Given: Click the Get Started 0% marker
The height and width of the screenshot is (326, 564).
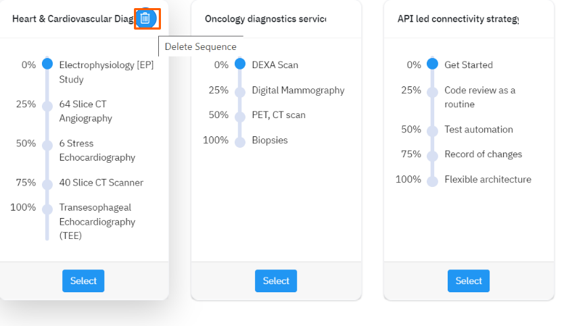Looking at the screenshot, I should pyautogui.click(x=432, y=64).
